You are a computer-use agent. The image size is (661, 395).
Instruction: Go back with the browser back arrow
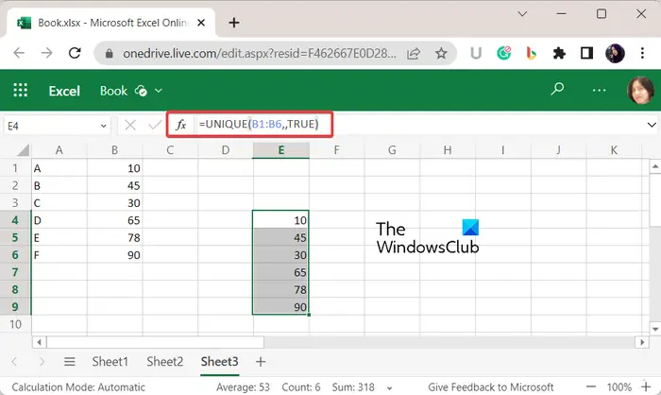pos(19,53)
